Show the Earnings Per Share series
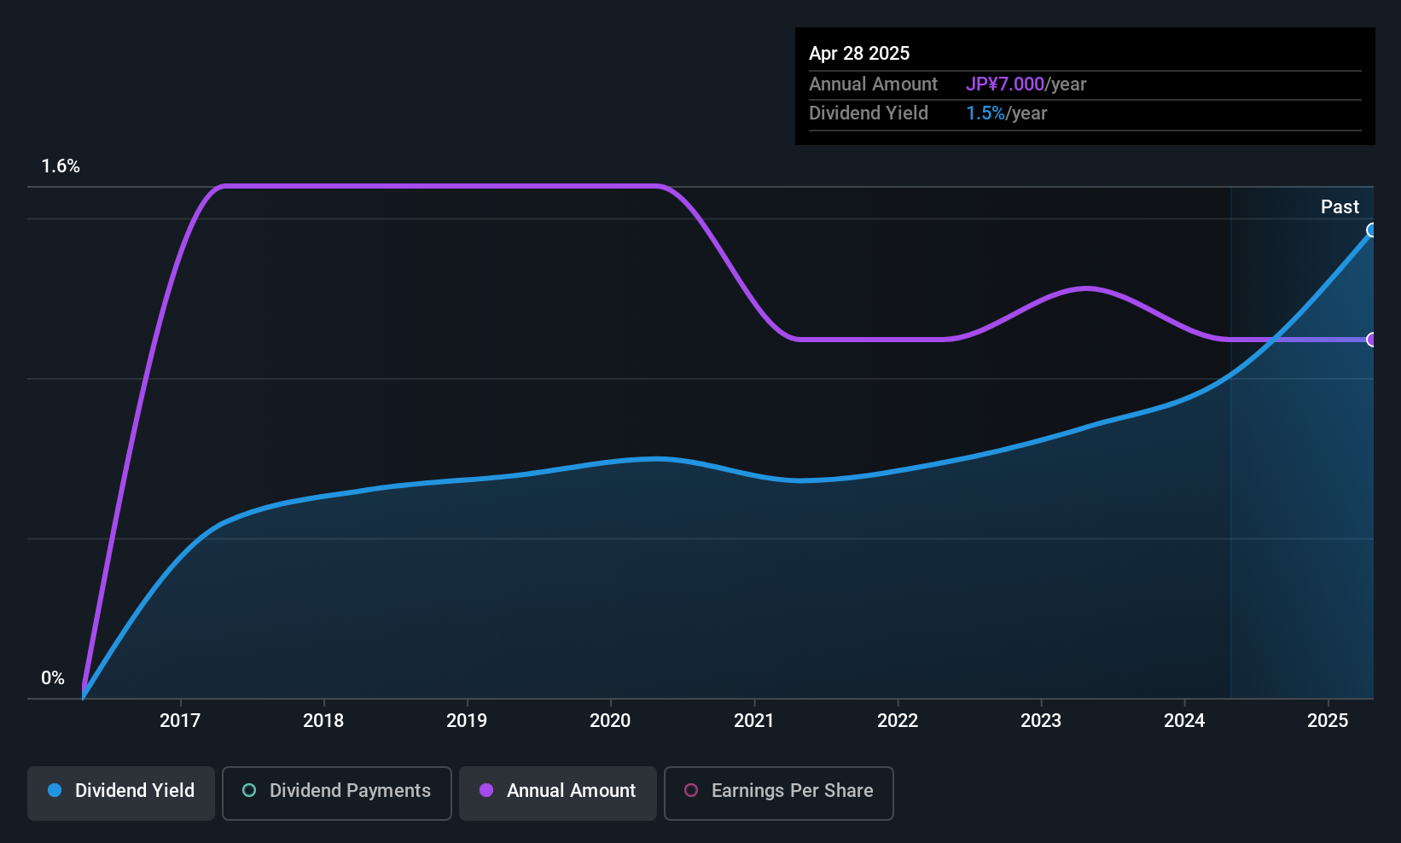 [x=792, y=790]
